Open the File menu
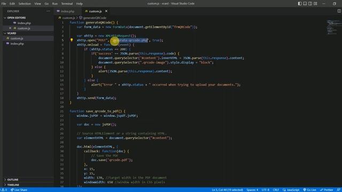Image resolution: width=342 pixels, height=192 pixels. (x=4, y=4)
